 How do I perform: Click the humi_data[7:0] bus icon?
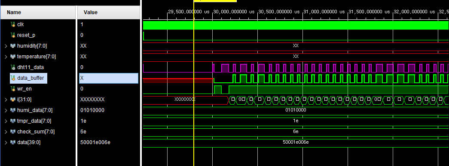coord(13,110)
